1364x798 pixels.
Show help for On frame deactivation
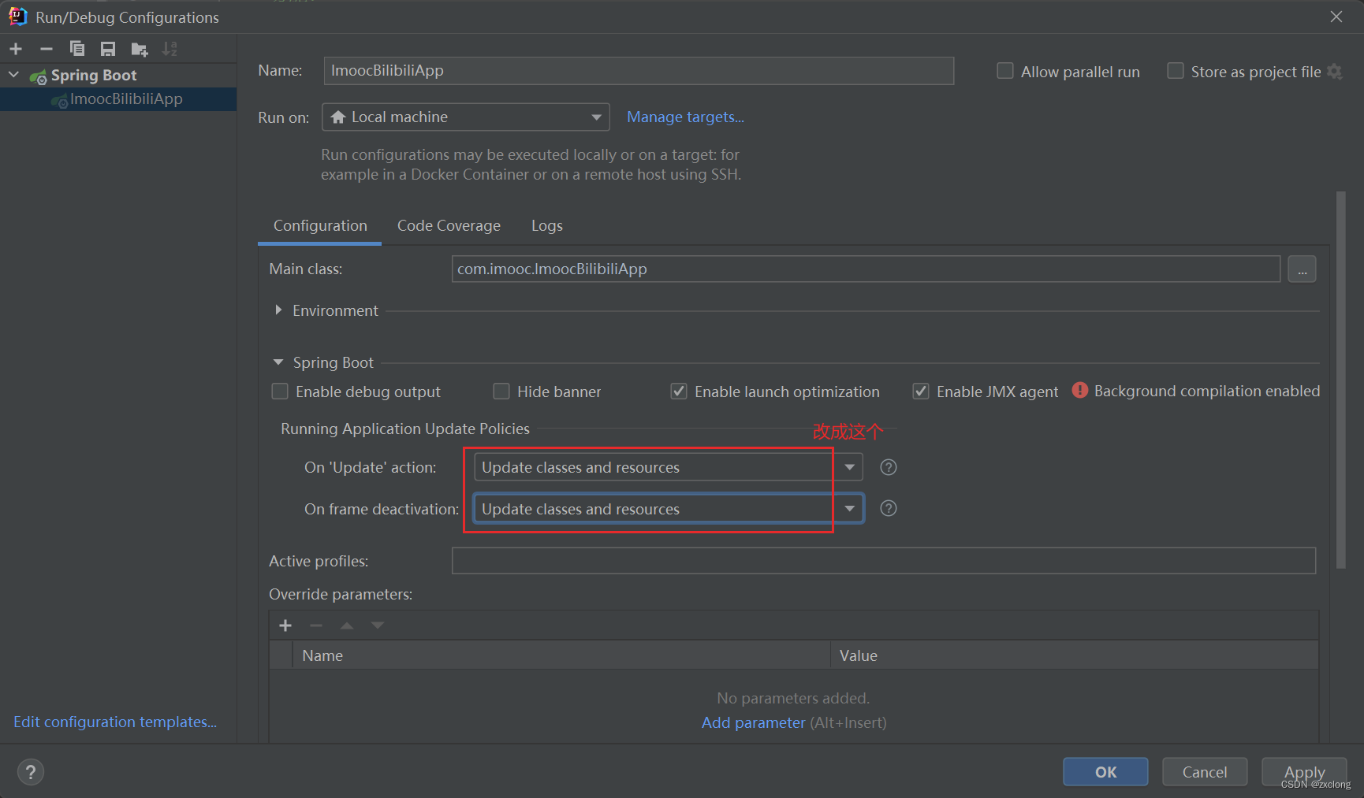889,508
